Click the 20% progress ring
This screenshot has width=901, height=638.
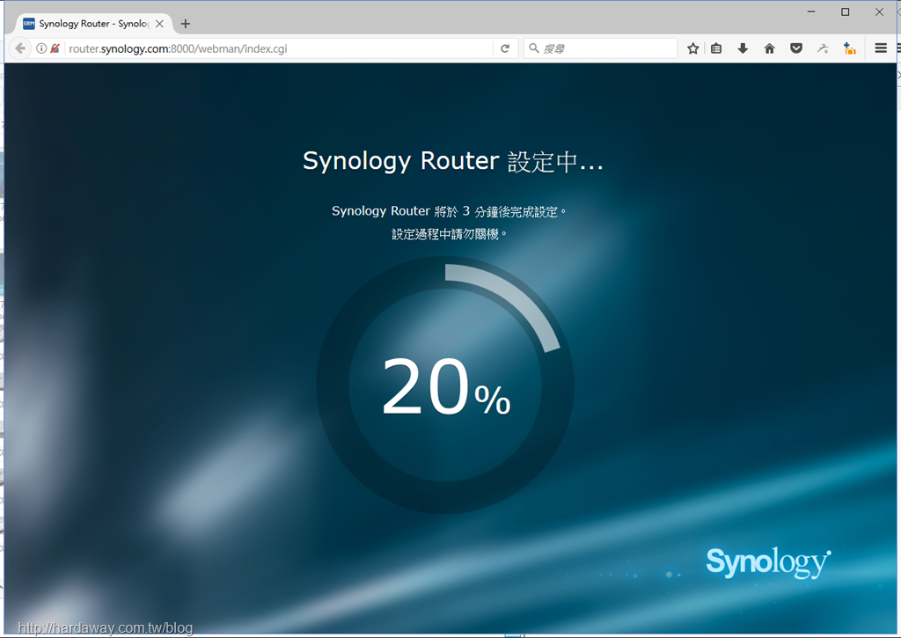point(445,385)
